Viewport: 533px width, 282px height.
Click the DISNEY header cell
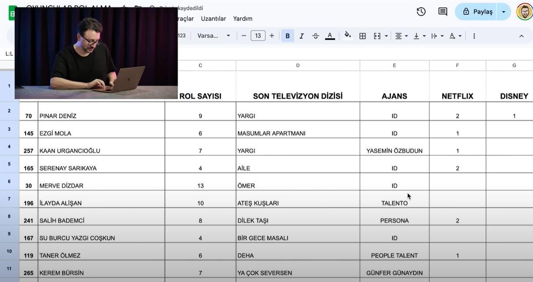pyautogui.click(x=510, y=87)
